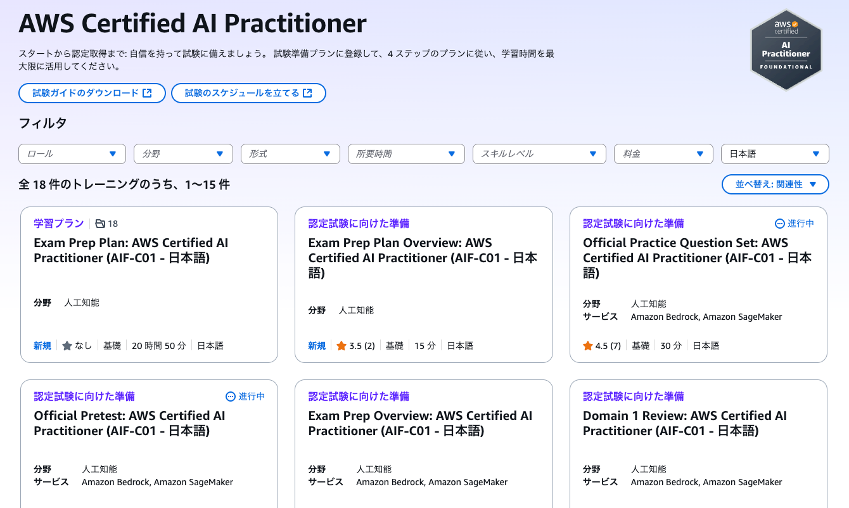Click the 15 分 duration text
This screenshot has height=508, width=849.
(426, 346)
